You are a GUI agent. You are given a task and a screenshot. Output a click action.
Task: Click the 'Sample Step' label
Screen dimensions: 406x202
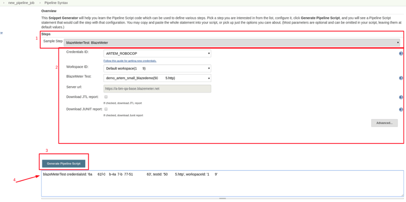53,41
